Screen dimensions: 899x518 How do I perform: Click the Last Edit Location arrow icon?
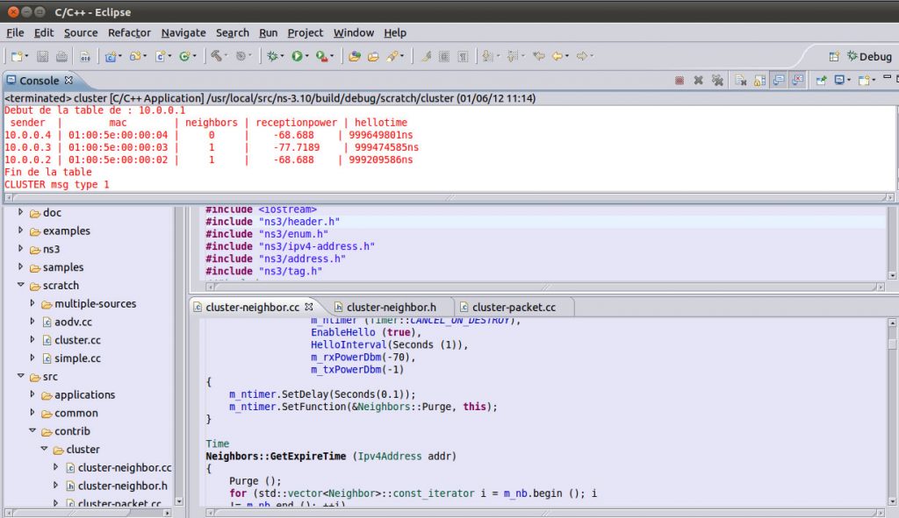(538, 56)
